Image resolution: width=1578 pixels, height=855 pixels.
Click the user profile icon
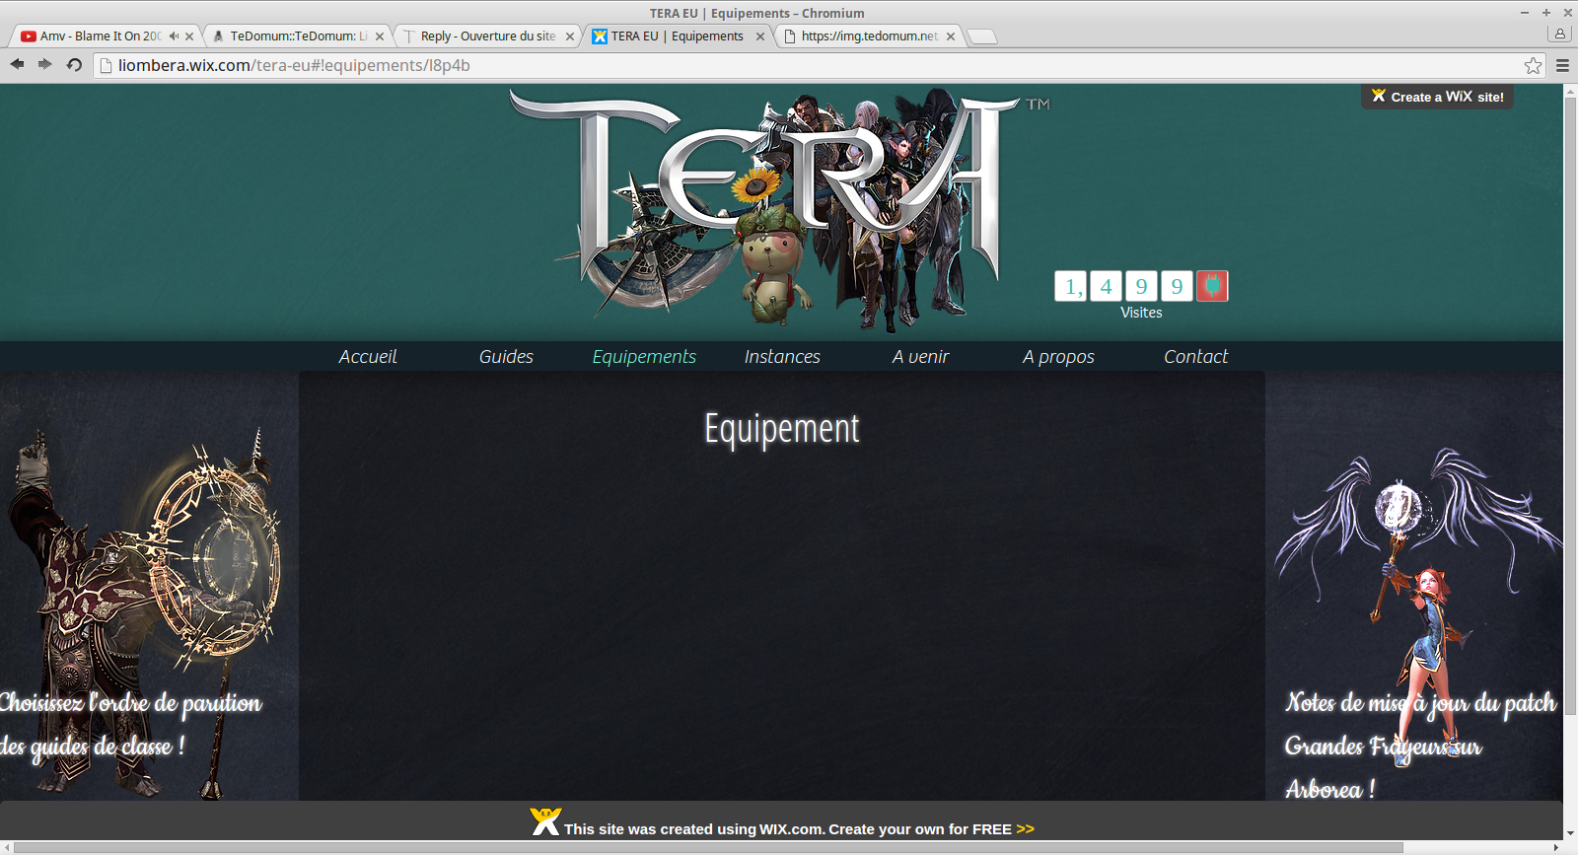(x=1559, y=34)
